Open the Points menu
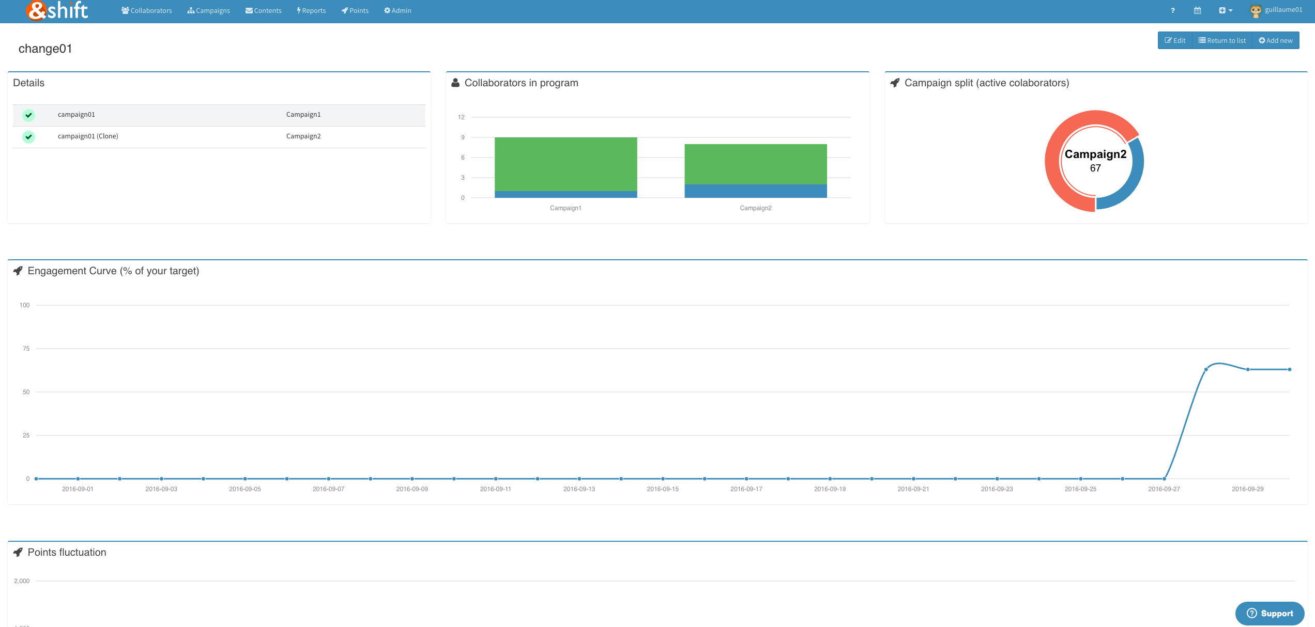 355,10
